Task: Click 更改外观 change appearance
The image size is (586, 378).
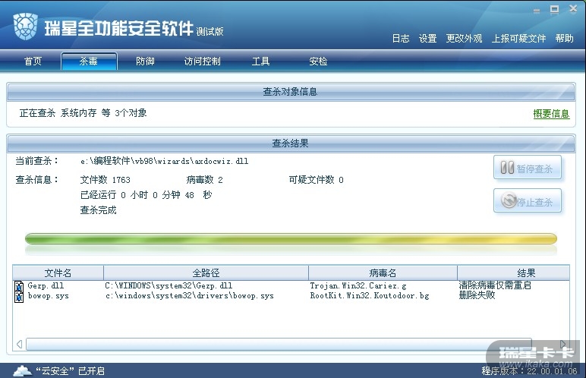Action: pyautogui.click(x=464, y=39)
